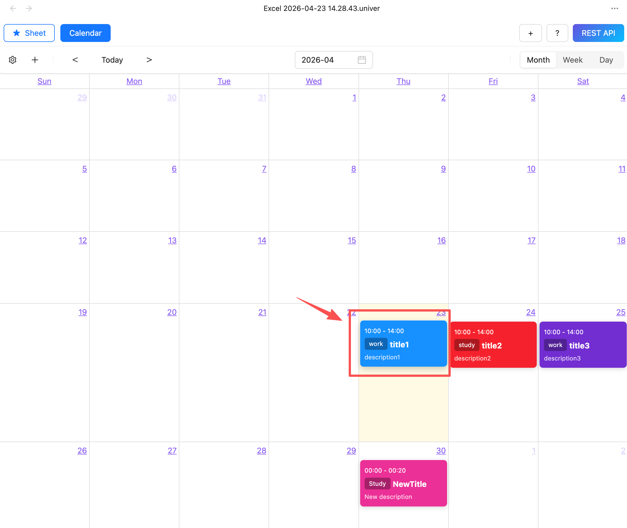The image size is (627, 528).
Task: Click the plus button near REST API
Action: tap(530, 33)
